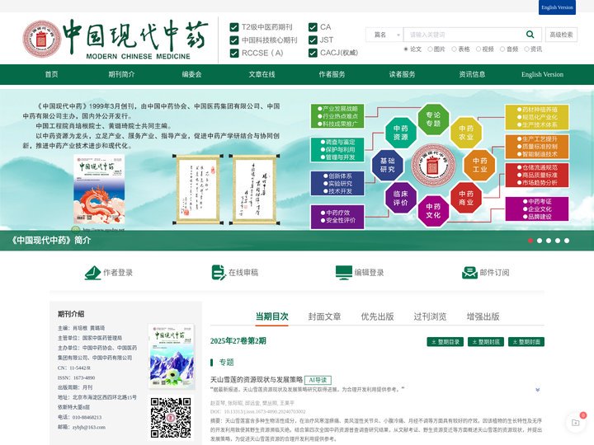The image size is (594, 445).
Task: Open 文章在线 navigation menu
Action: [262, 74]
